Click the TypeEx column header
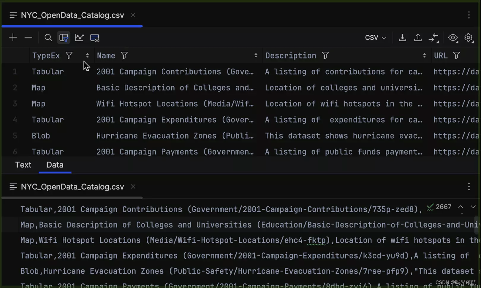The image size is (481, 288). pos(46,56)
